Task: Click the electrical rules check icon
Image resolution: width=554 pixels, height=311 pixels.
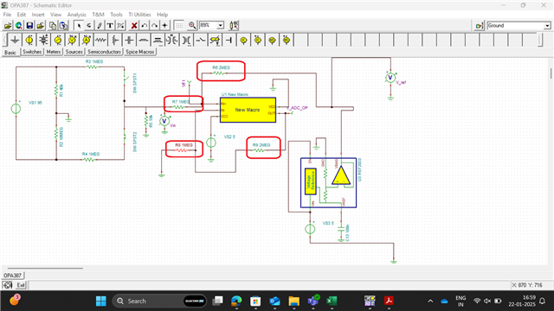Action: click(x=234, y=25)
